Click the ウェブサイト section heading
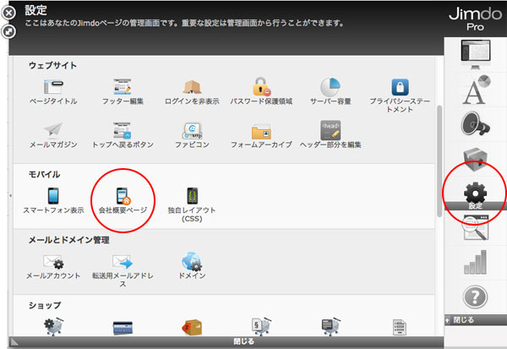Screen dimensions: 507x349 (52, 65)
